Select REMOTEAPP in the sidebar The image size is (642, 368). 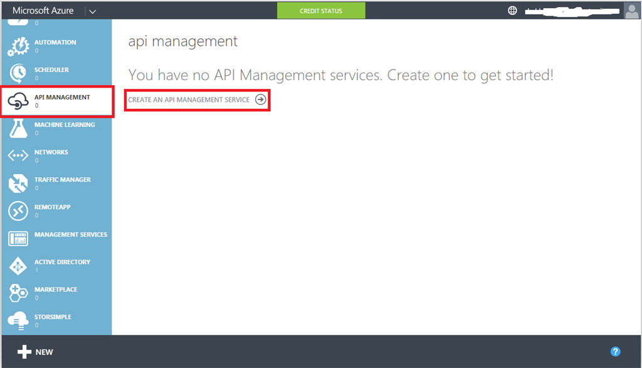coord(53,207)
